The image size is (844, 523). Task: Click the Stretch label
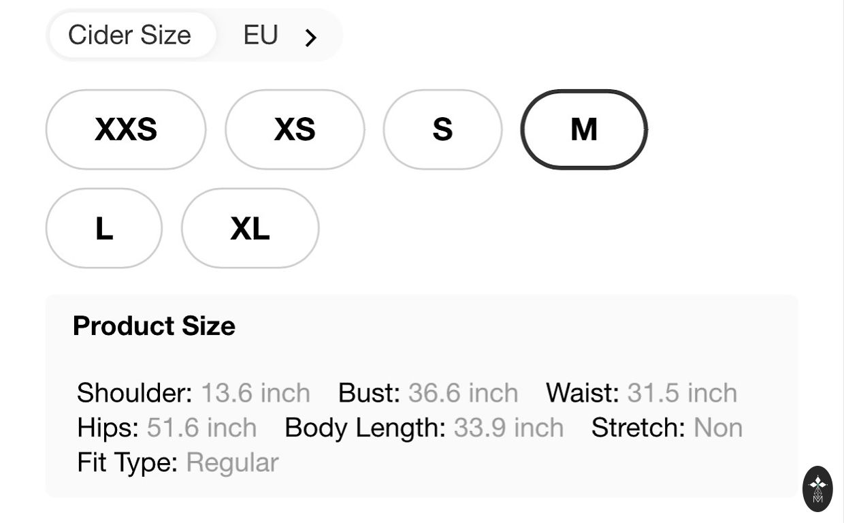click(x=638, y=428)
